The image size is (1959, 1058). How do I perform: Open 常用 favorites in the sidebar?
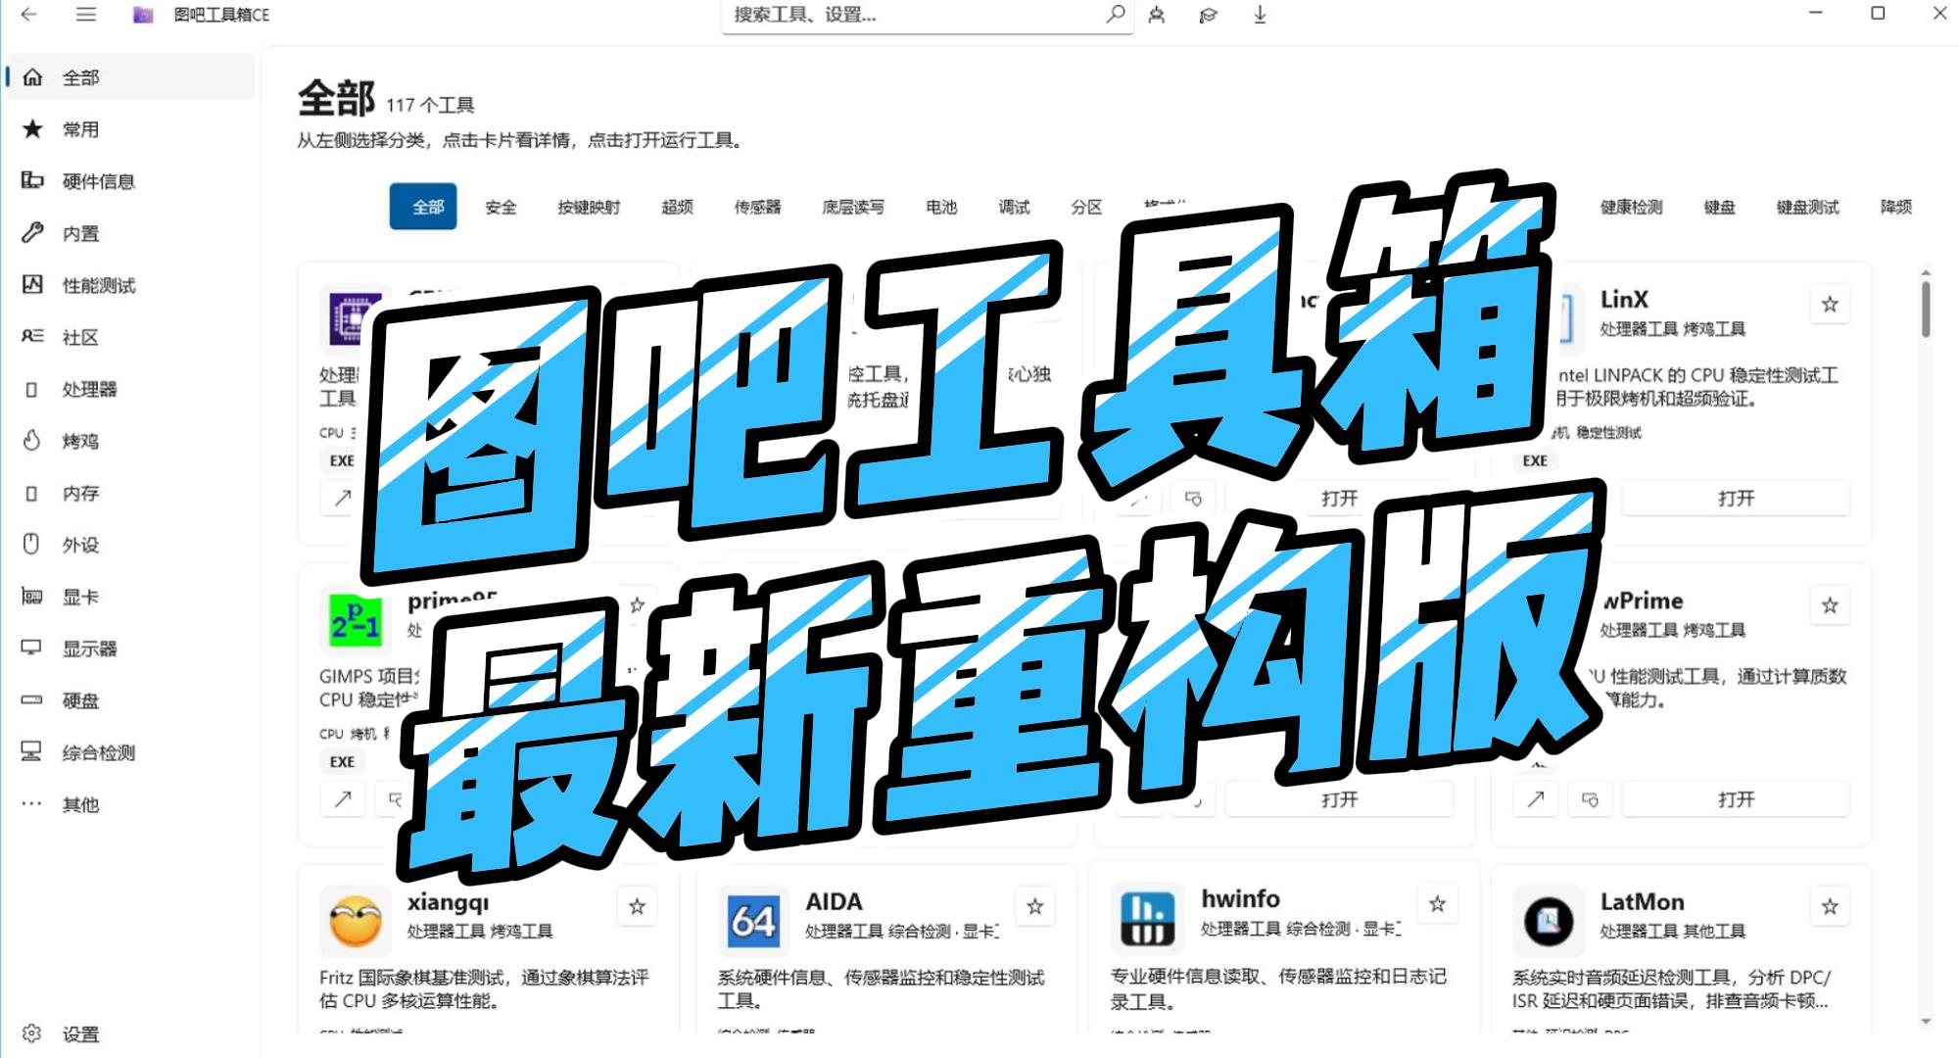[130, 129]
